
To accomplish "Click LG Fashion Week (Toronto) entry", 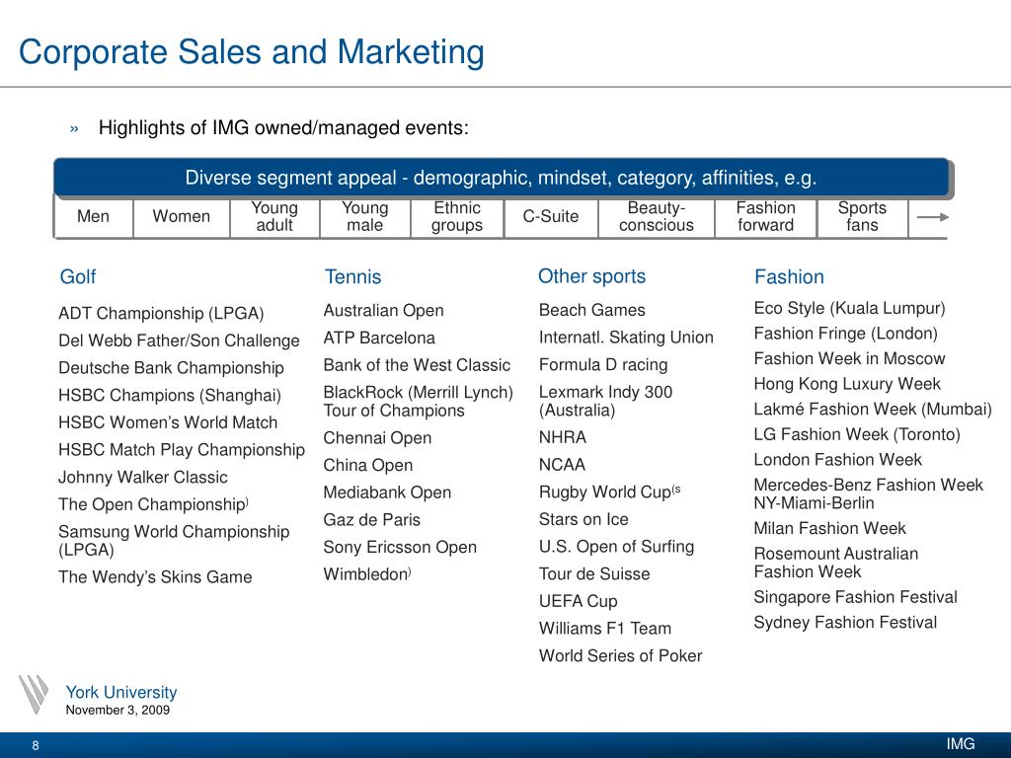I will 857,435.
